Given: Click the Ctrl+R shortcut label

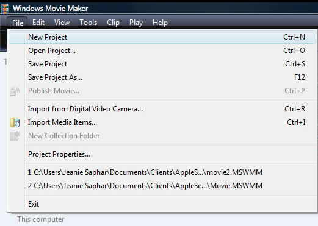Looking at the screenshot, I should point(295,109).
